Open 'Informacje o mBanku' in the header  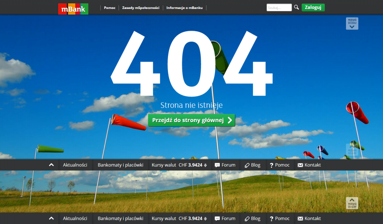[x=184, y=7]
